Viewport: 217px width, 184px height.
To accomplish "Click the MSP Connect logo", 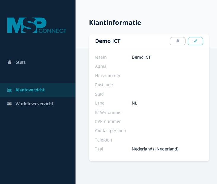I will click(x=37, y=25).
